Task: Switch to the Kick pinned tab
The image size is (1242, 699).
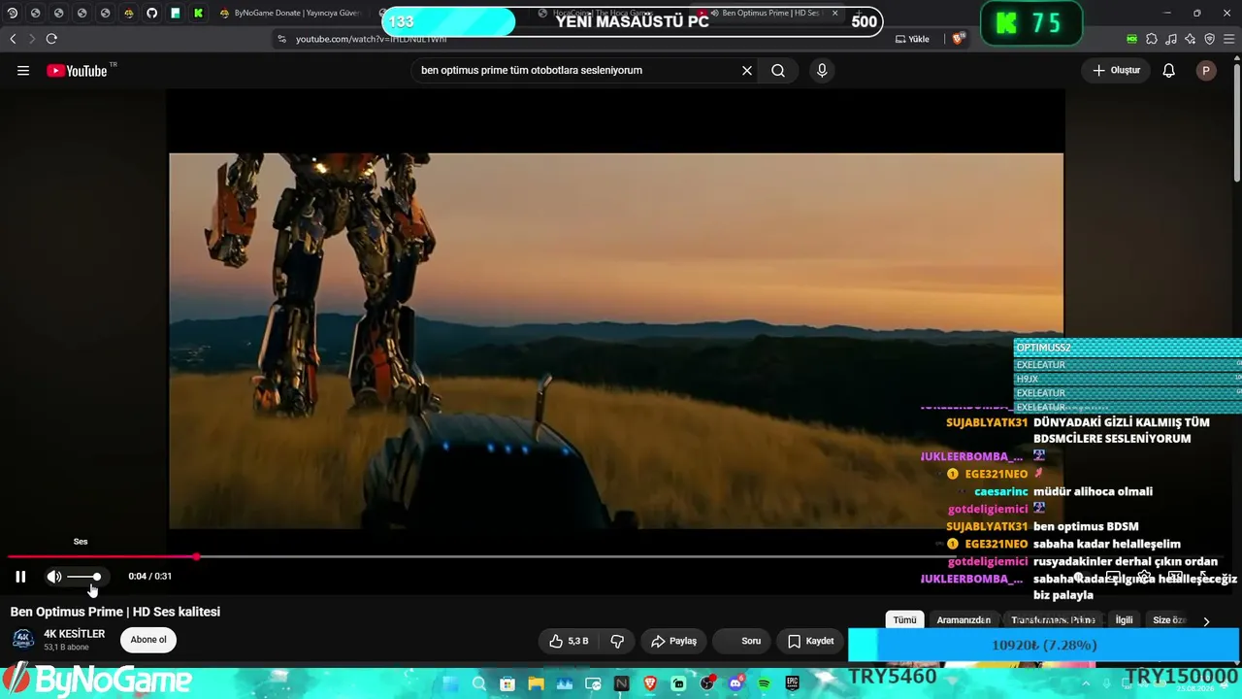Action: click(x=198, y=14)
